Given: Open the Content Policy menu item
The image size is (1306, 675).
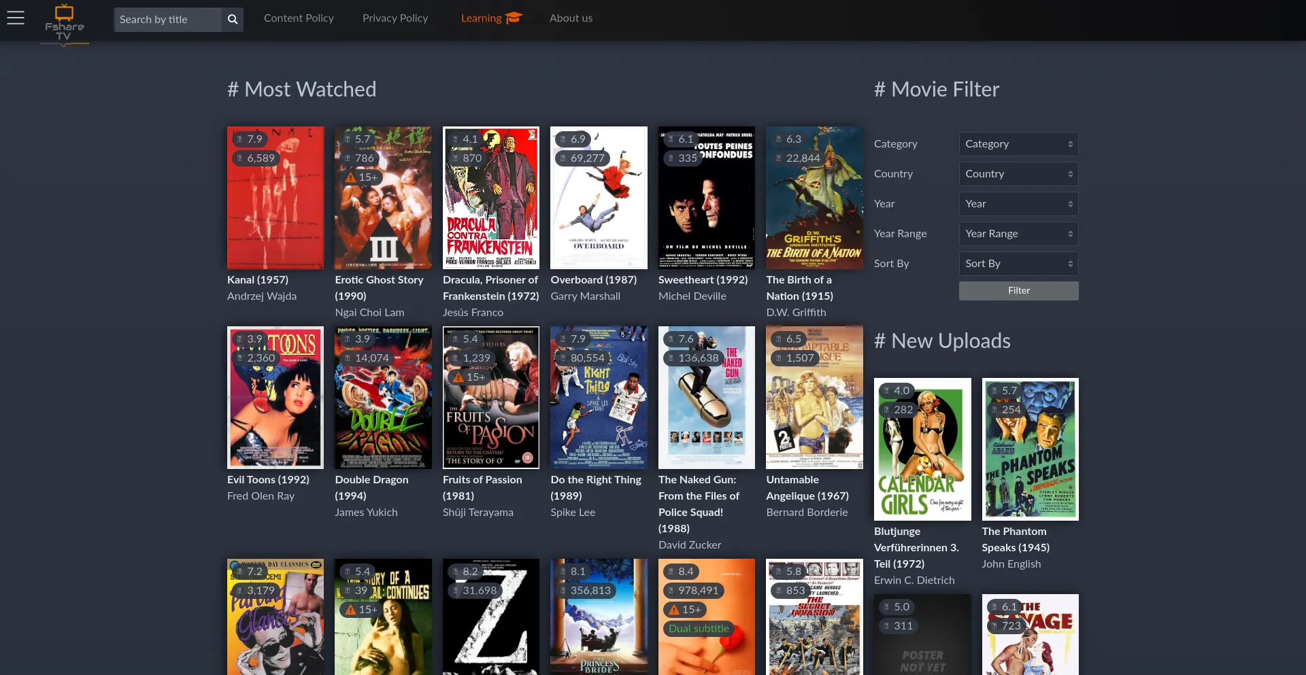Looking at the screenshot, I should coord(299,18).
